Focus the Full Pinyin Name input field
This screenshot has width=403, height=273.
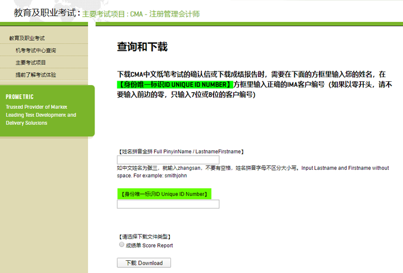(x=168, y=160)
